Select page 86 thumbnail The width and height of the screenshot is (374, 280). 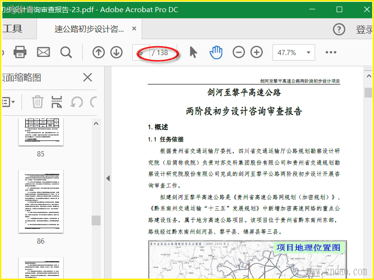pyautogui.click(x=41, y=202)
